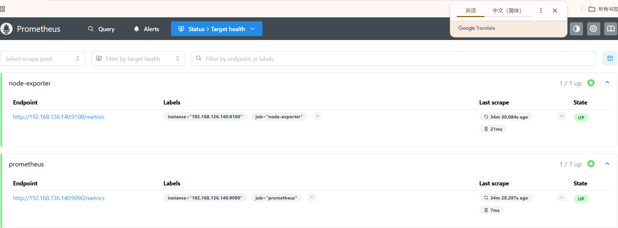This screenshot has width=618, height=228.
Task: Click the 7ms scrape duration badge
Action: [491, 210]
